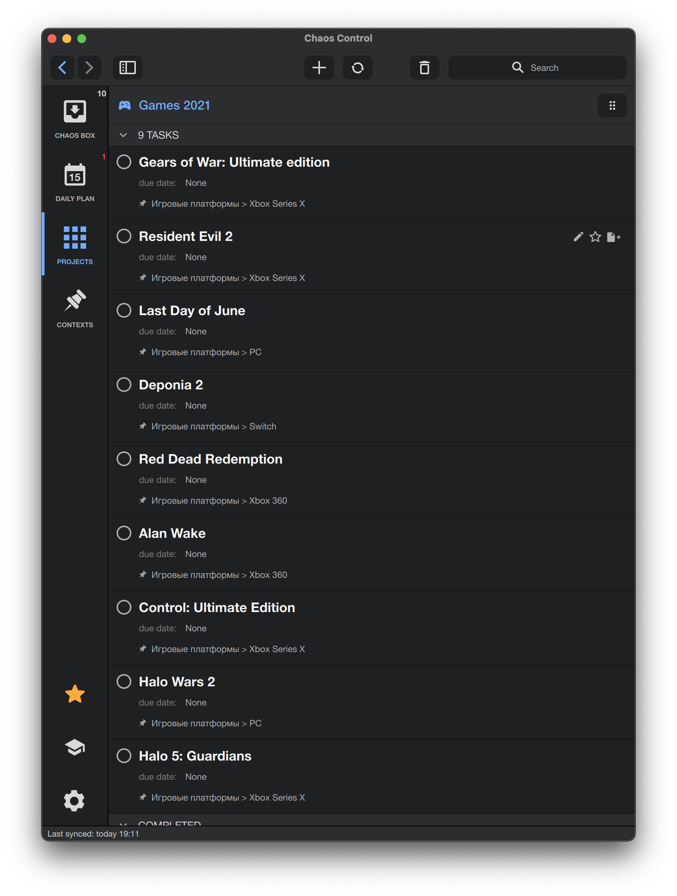Complete the Deponia 2 task
The image size is (677, 896).
[x=124, y=385]
